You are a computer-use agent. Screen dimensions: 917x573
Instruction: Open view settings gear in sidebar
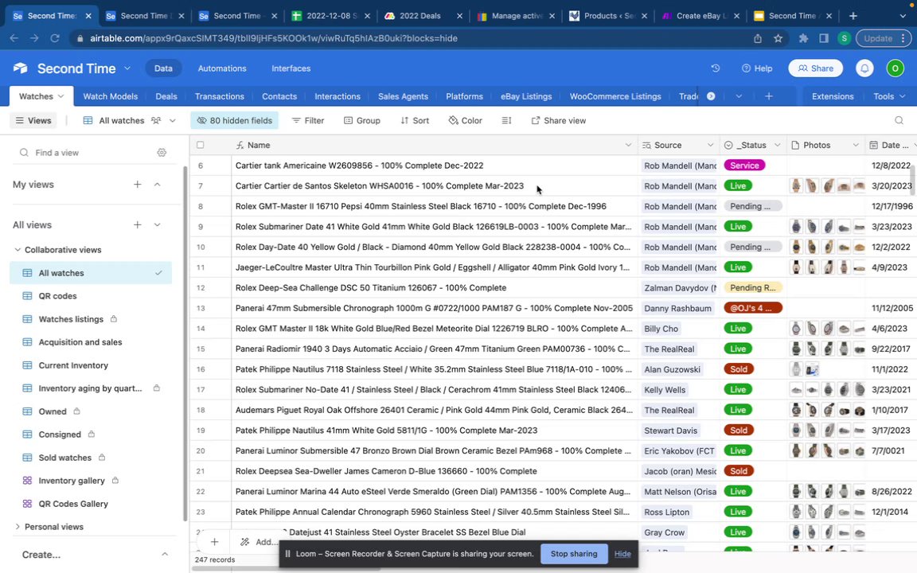click(162, 153)
